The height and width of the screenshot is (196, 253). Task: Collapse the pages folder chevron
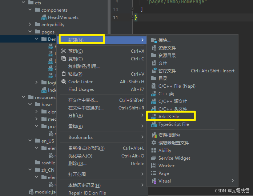[30, 32]
